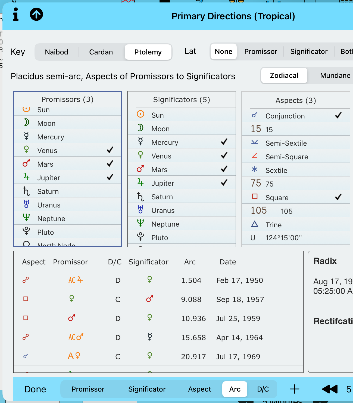Click the Semi-Square angle icon in Aspects

(x=255, y=156)
